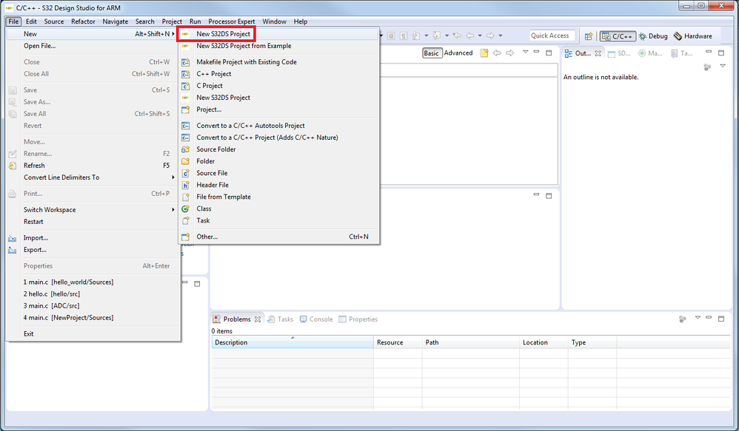
Task: Click the Outline view icon
Action: [569, 53]
